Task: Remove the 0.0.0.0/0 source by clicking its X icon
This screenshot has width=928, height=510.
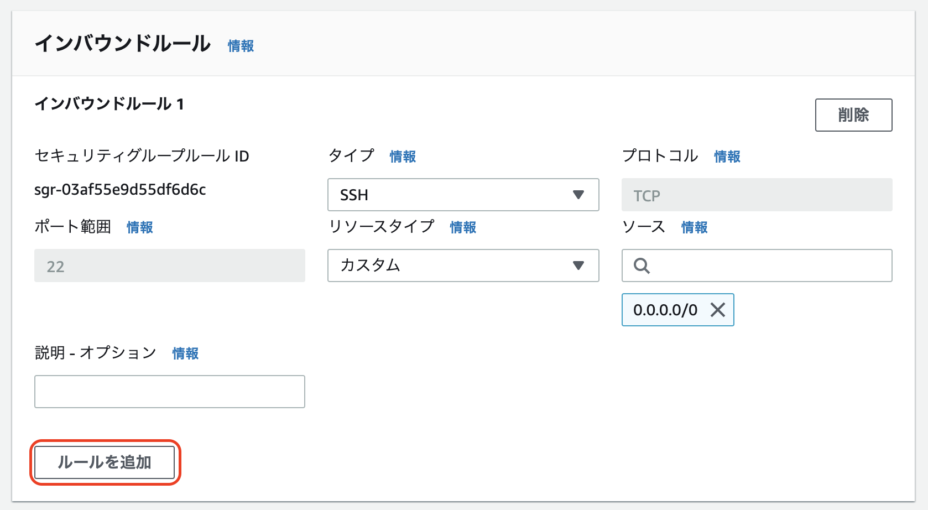Action: coord(718,310)
